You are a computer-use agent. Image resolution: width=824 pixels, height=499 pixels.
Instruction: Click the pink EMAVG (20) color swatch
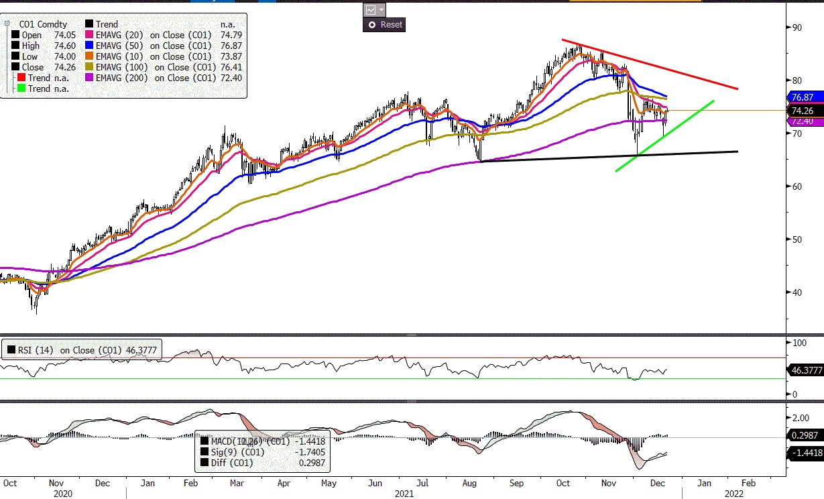pyautogui.click(x=90, y=35)
